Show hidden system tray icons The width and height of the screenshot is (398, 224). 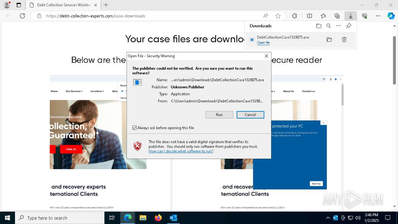[x=328, y=218]
